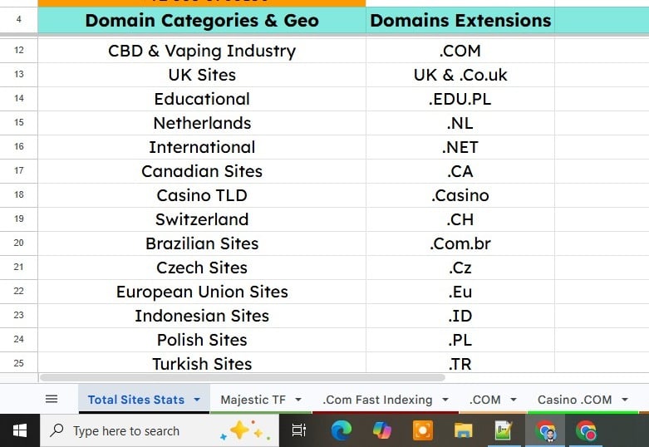Image resolution: width=649 pixels, height=447 pixels.
Task: Open the orange app icon in taskbar
Action: (x=423, y=430)
